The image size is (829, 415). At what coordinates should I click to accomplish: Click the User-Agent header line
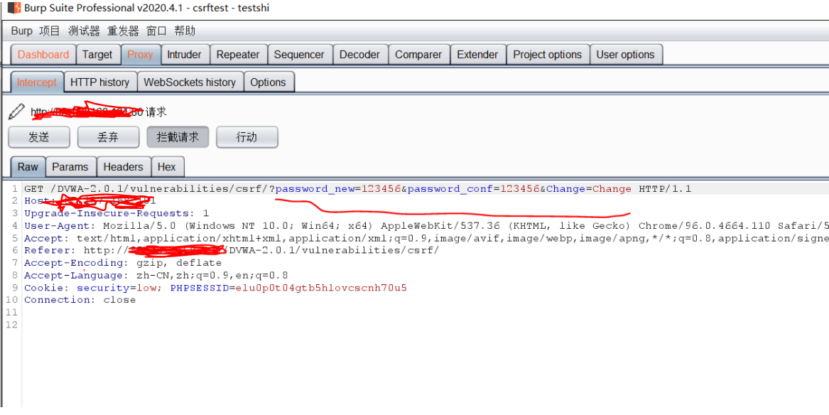tap(426, 226)
